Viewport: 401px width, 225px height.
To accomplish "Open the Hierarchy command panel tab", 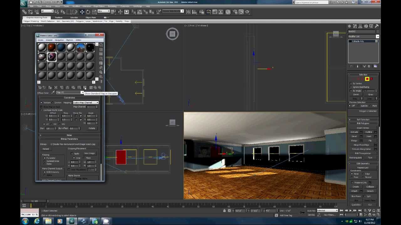I will (360, 26).
